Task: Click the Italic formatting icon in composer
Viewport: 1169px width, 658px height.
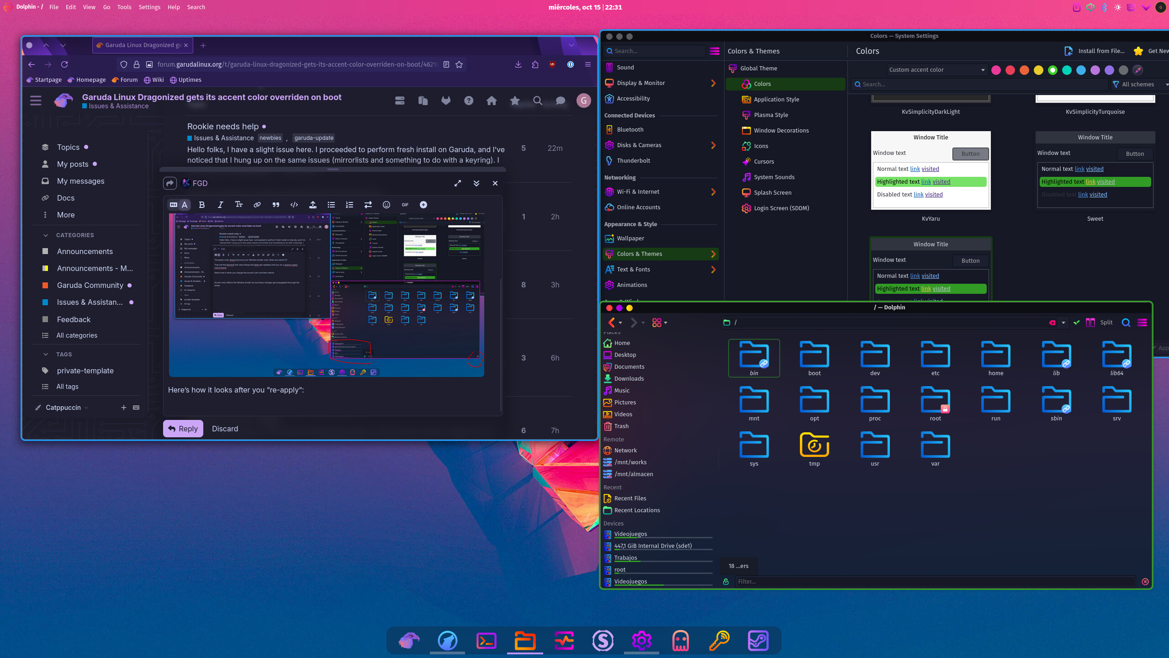Action: (x=220, y=205)
